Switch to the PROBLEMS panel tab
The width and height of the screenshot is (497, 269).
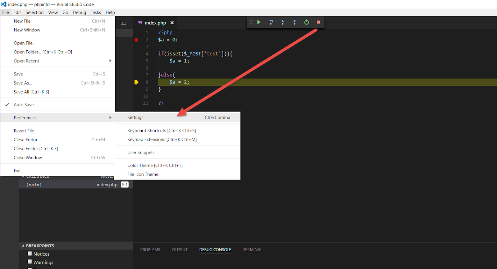click(150, 250)
